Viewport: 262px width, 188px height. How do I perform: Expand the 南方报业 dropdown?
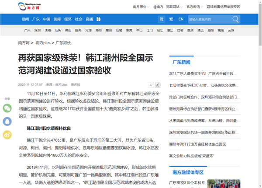tap(141, 7)
